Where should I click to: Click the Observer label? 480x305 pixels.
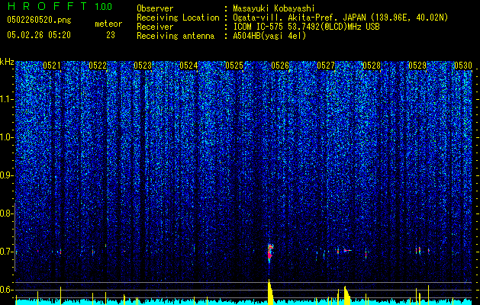pyautogui.click(x=155, y=8)
